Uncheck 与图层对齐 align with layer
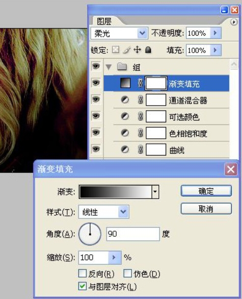 [82, 286]
